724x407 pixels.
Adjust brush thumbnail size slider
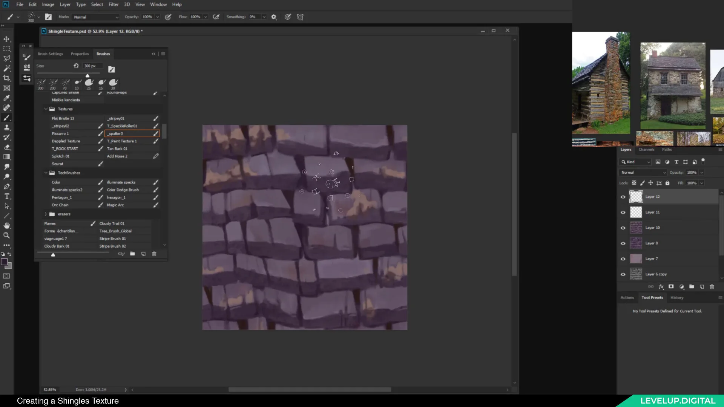[x=73, y=254]
